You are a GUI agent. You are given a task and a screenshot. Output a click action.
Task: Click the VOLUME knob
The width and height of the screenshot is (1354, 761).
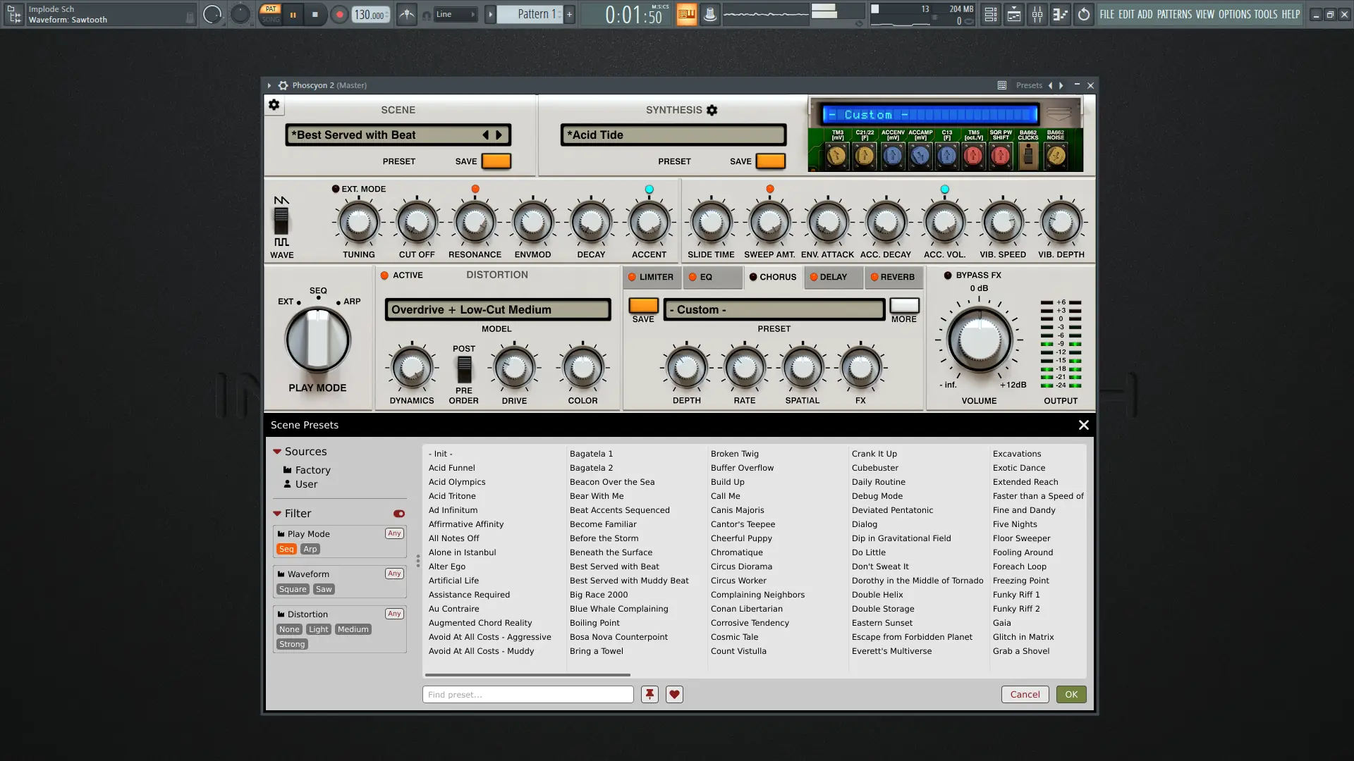click(x=979, y=341)
